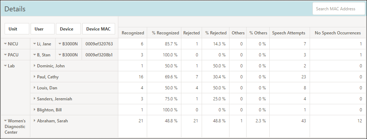
Task: Collapse user B, Stan arrow
Action: point(35,55)
